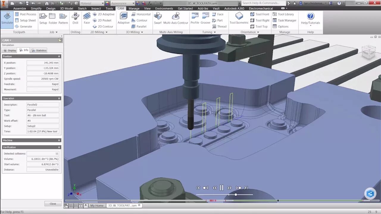The image size is (381, 214).
Task: Select Parallel 3D milling
Action: point(139,26)
